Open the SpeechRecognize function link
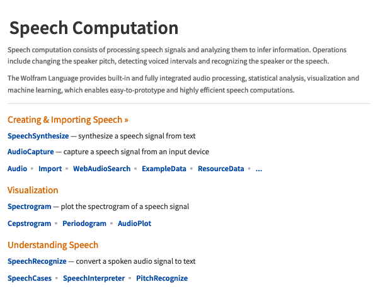Viewport: 378px width, 294px height. (37, 261)
